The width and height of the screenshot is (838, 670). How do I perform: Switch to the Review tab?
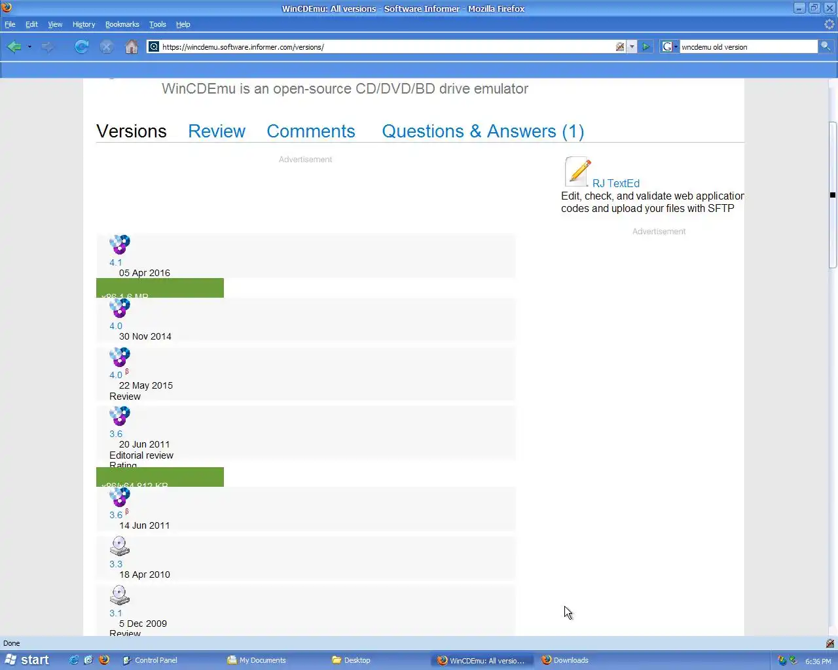click(x=217, y=131)
